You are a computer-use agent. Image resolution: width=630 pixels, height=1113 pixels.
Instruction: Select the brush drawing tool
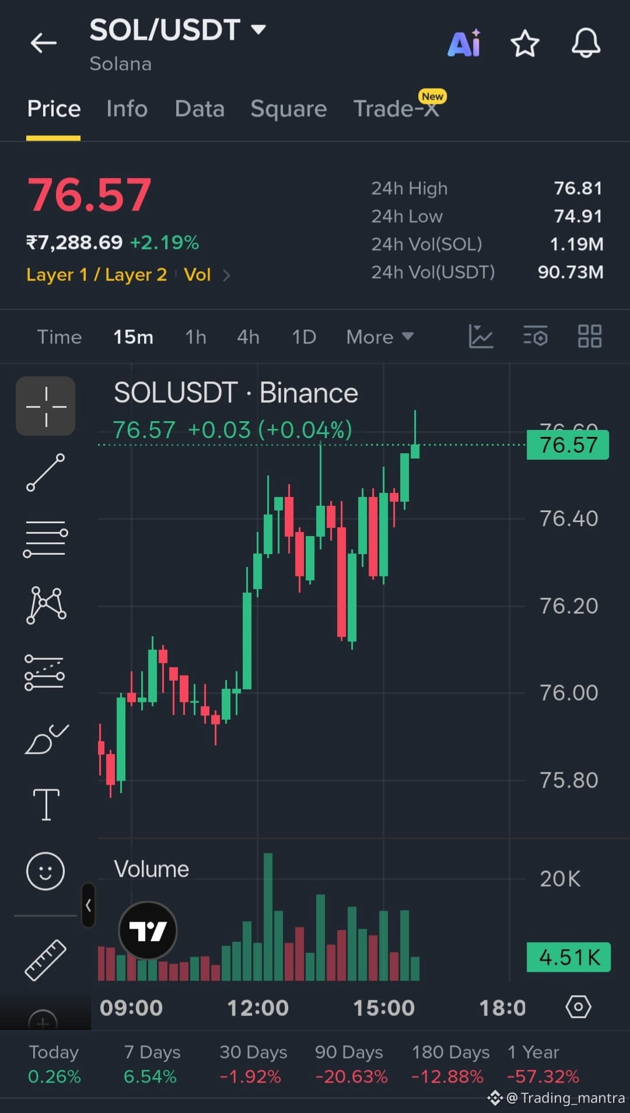(47, 739)
